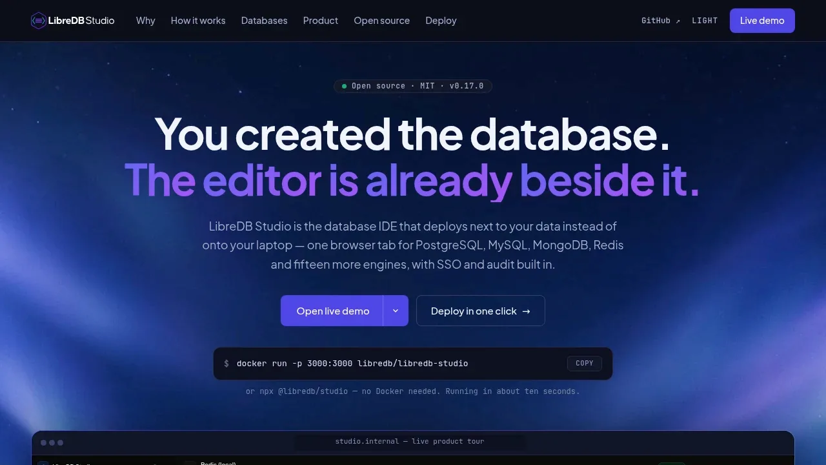
Task: Click the Live demo header button
Action: (762, 21)
